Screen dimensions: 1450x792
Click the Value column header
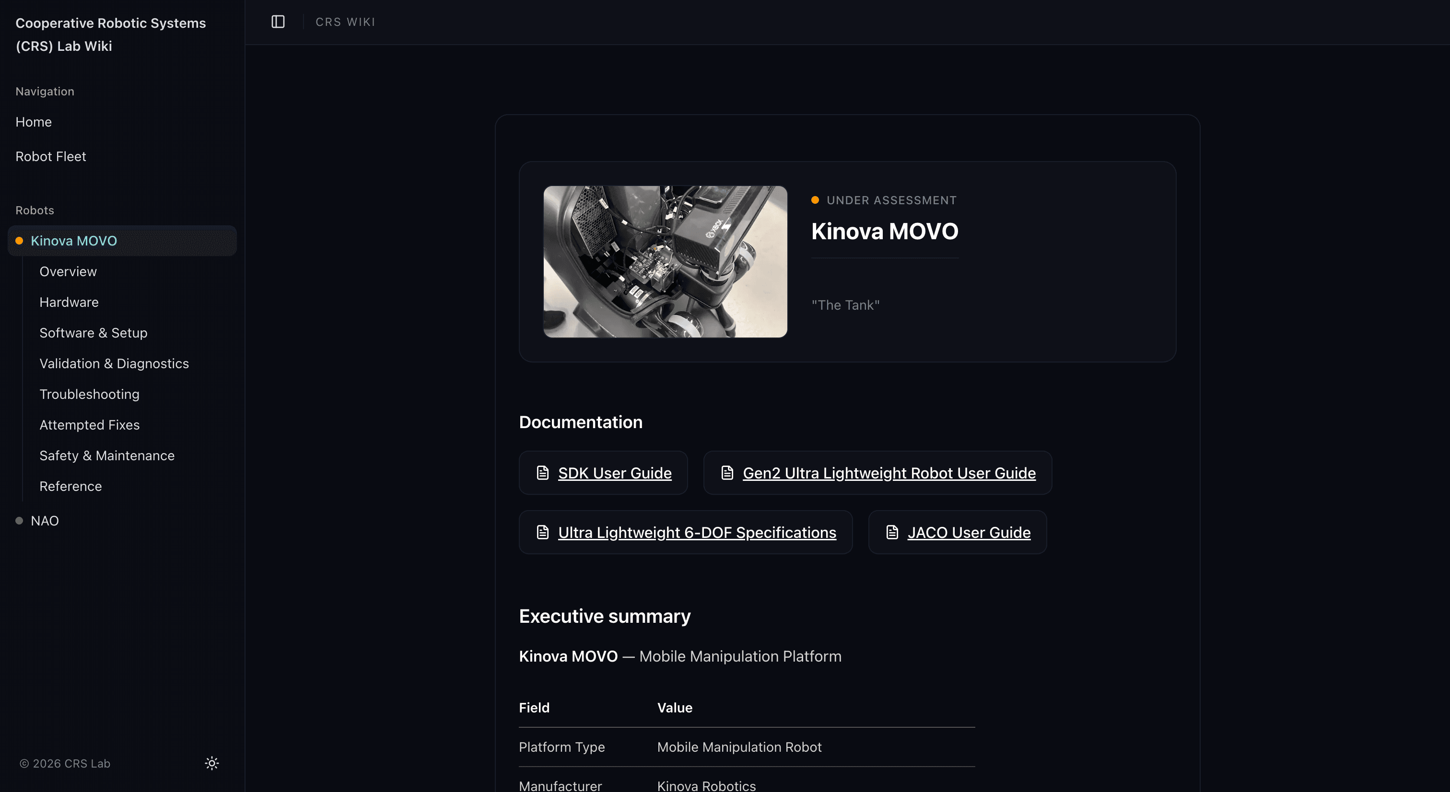click(675, 708)
